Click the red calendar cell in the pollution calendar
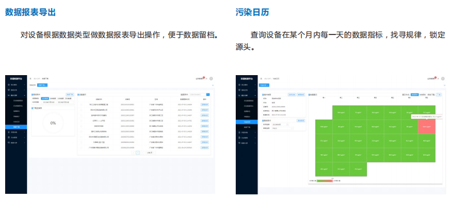456x207 pixels. click(x=427, y=127)
